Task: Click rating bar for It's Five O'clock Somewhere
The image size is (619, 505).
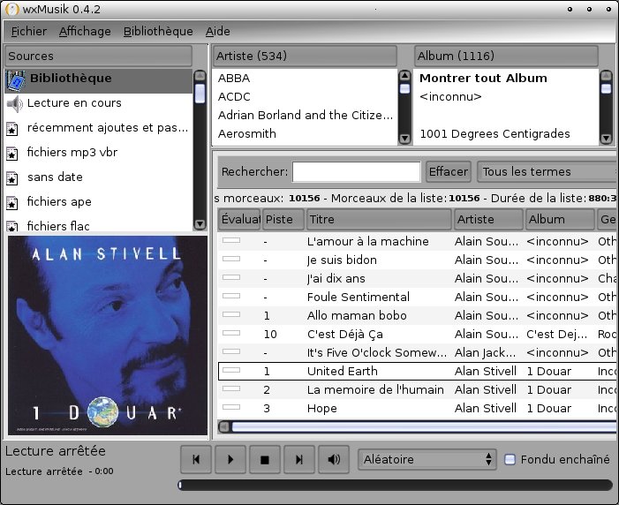Action: 231,351
